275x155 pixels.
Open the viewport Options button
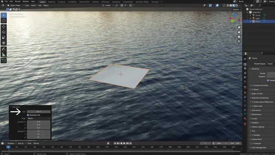coord(236,10)
